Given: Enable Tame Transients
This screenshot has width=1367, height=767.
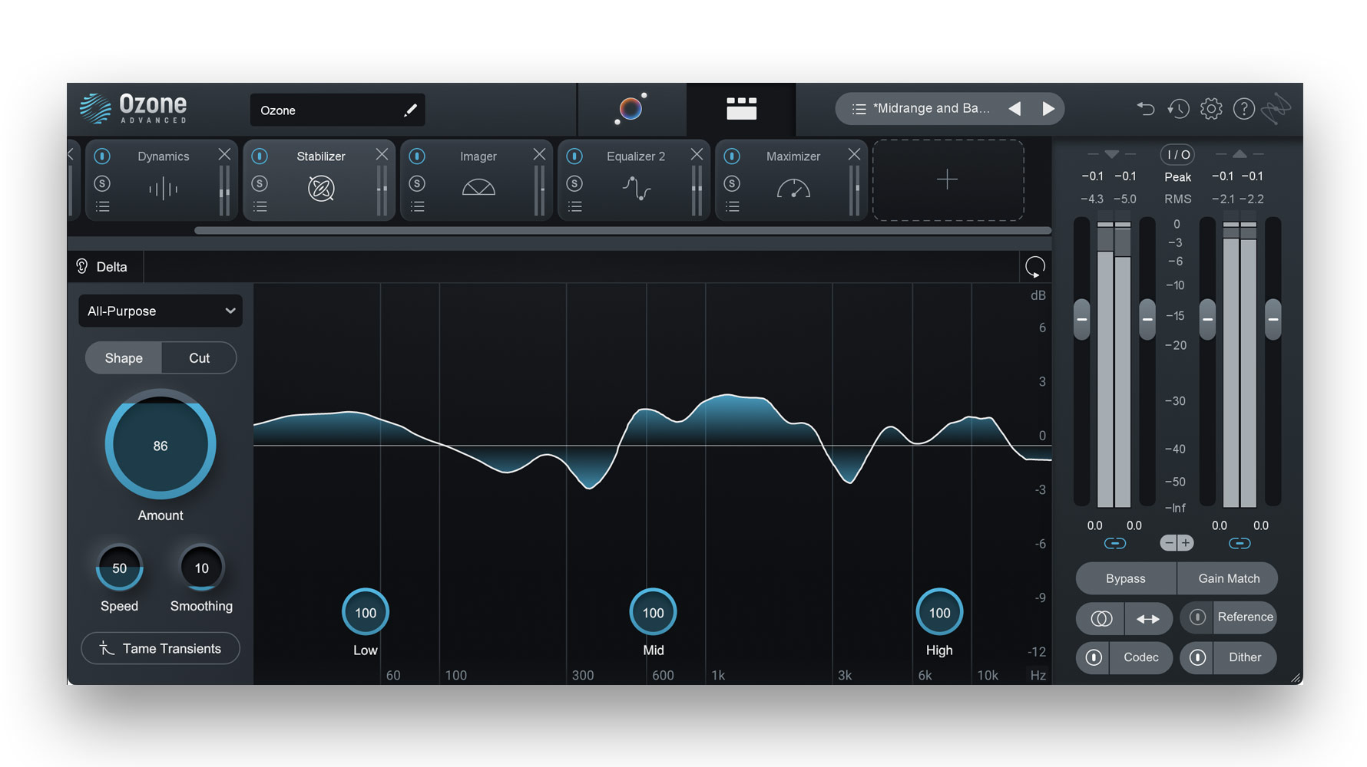Looking at the screenshot, I should click(x=160, y=648).
